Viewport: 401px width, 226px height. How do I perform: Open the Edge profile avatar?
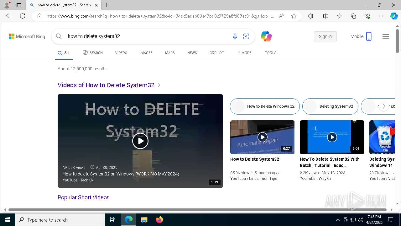point(7,5)
